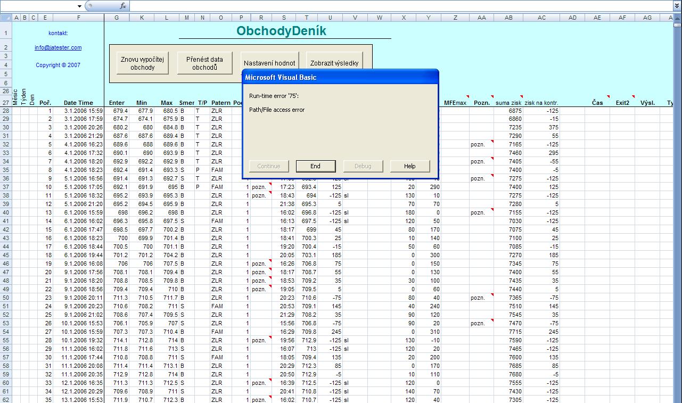Click the vertical scrollbar up arrow
682x403 pixels.
click(x=677, y=18)
